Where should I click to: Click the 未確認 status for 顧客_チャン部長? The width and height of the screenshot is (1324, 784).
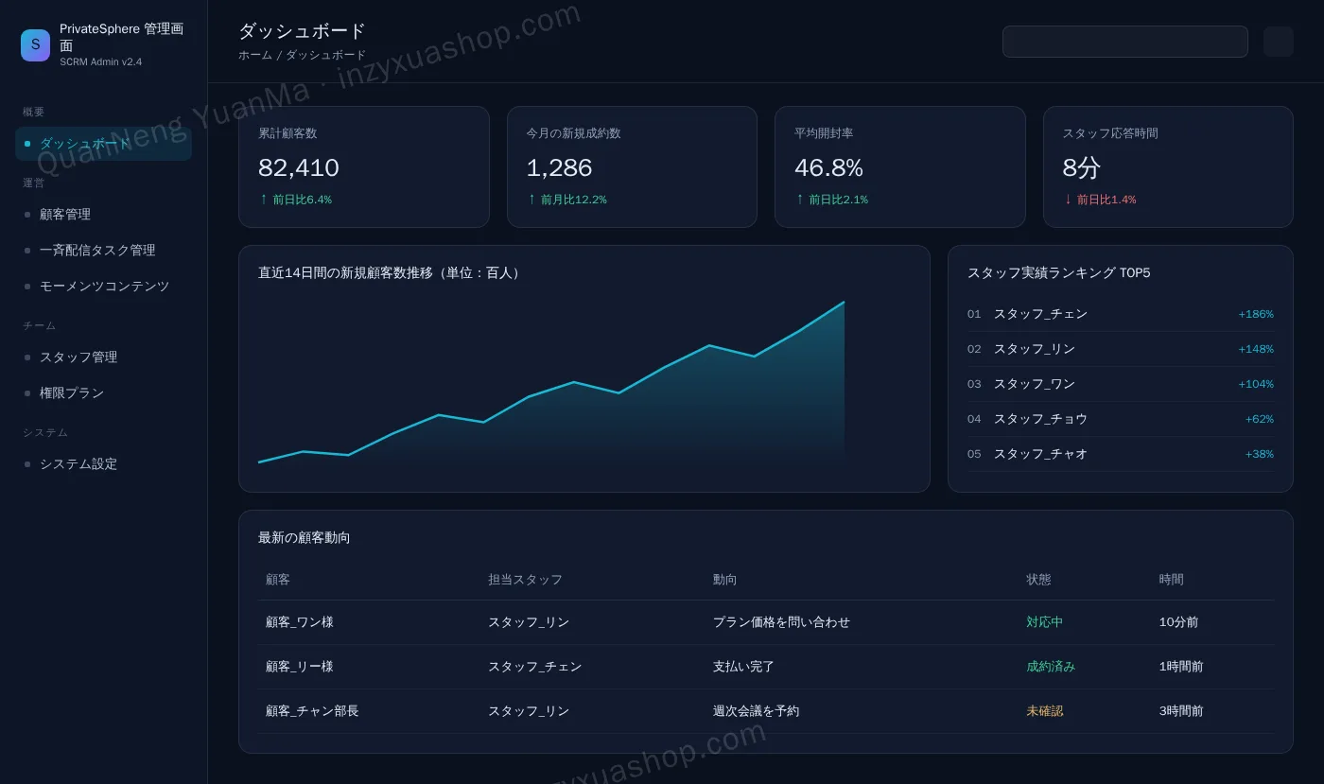1045,711
